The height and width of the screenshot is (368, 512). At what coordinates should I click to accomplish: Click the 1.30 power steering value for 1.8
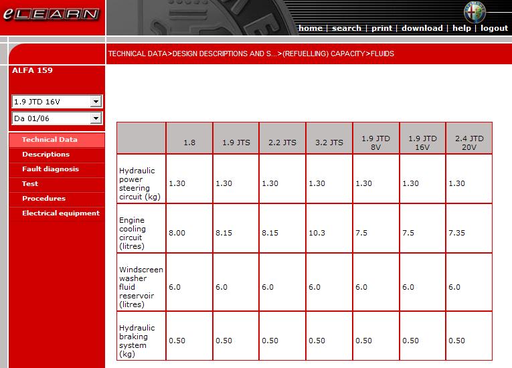pos(177,183)
